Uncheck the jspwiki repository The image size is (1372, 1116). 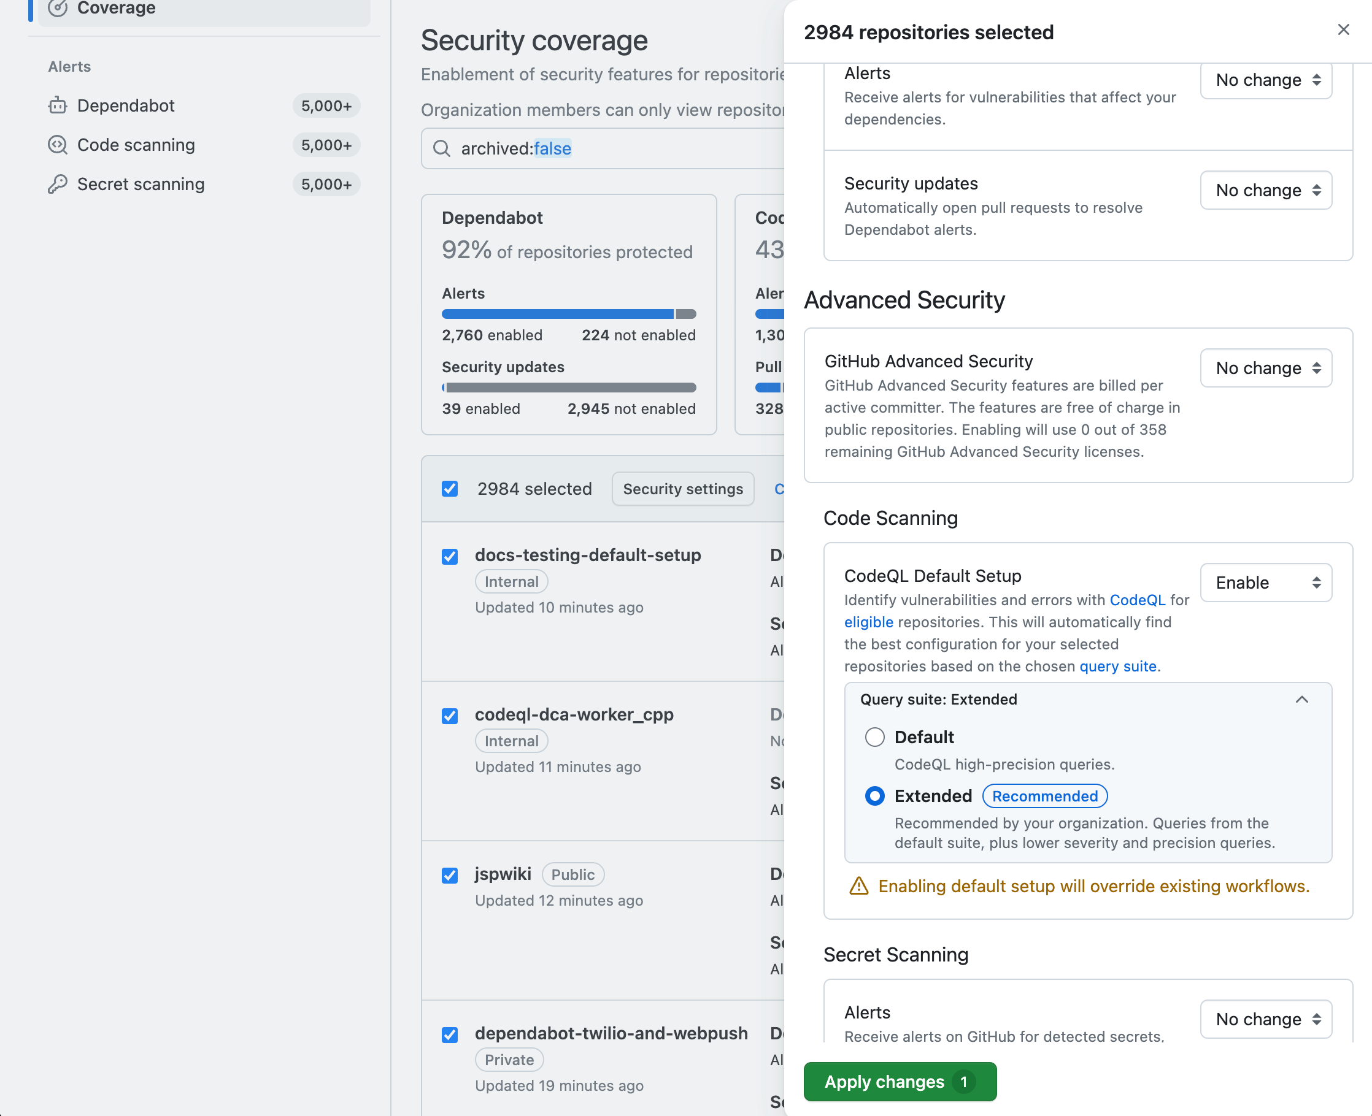pyautogui.click(x=449, y=876)
